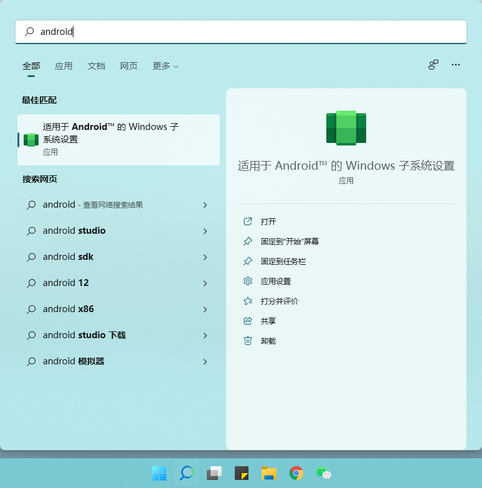Viewport: 482px width, 488px height.
Task: Click the pin icon beside 固定到"开始"屏幕
Action: tap(248, 241)
